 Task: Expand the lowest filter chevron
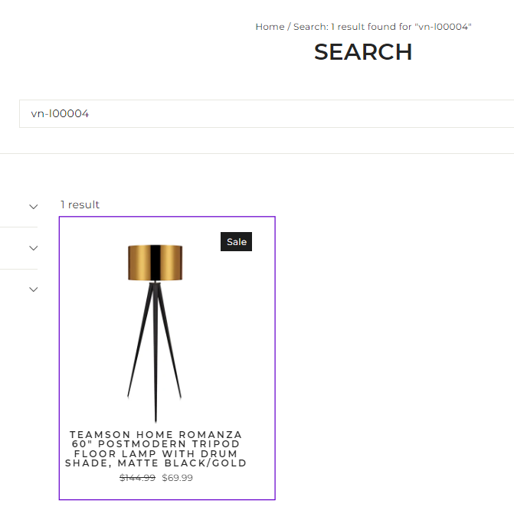(34, 289)
